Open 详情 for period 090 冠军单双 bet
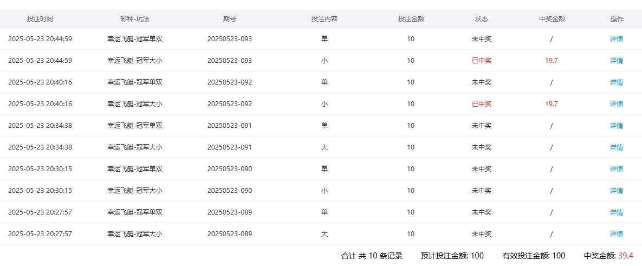 pyautogui.click(x=616, y=169)
